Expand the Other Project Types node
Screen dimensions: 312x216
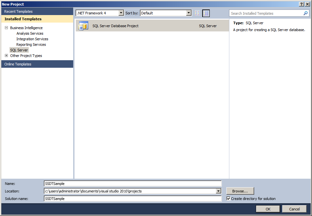6,56
